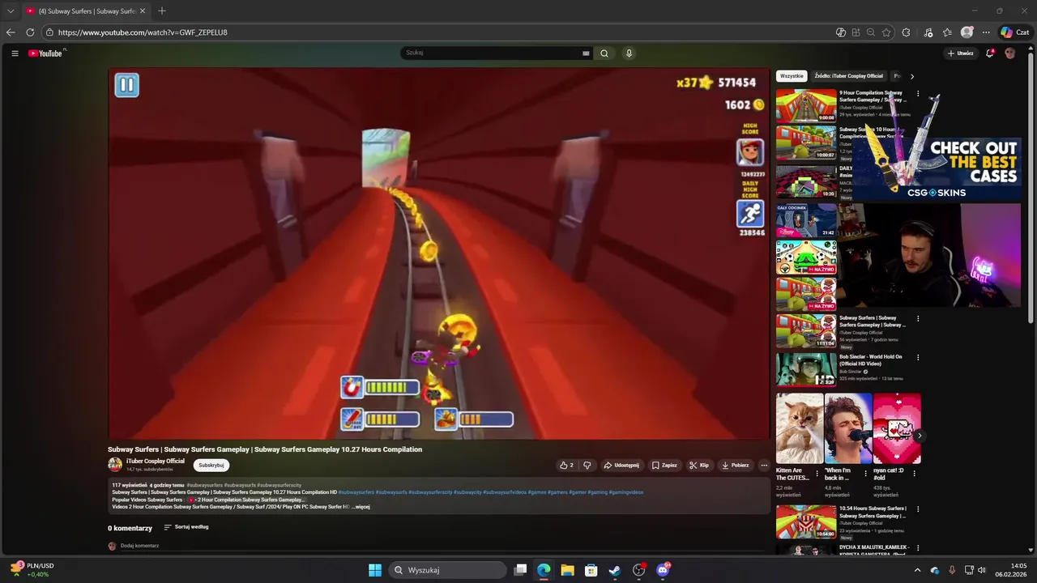This screenshot has height=583, width=1037.
Task: Open options for 9 Hour Compilation video
Action: pos(918,94)
